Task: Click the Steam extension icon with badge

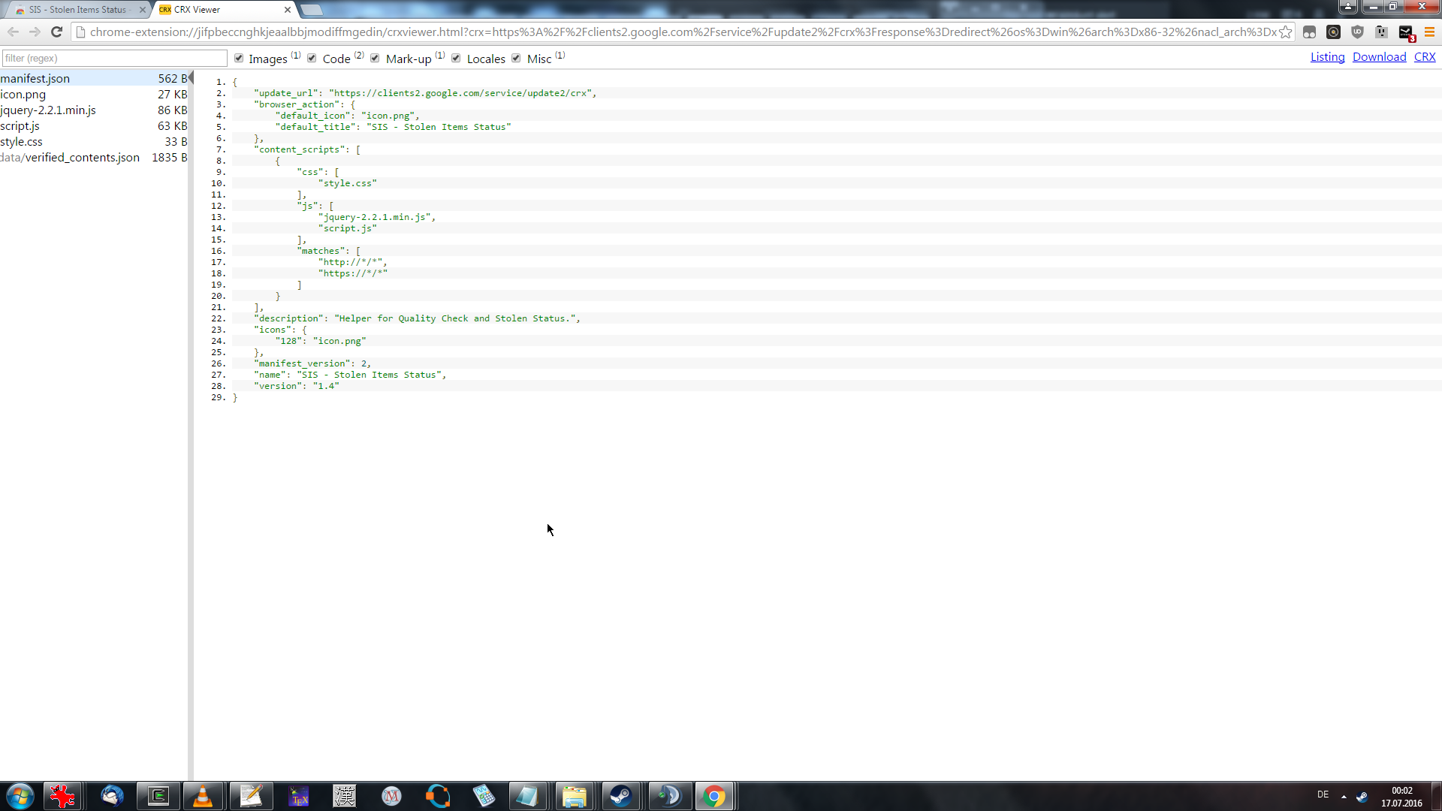Action: 1406,32
